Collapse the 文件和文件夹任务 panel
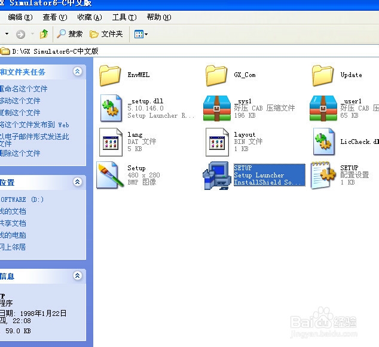Image resolution: width=379 pixels, height=347 pixels. [77, 72]
